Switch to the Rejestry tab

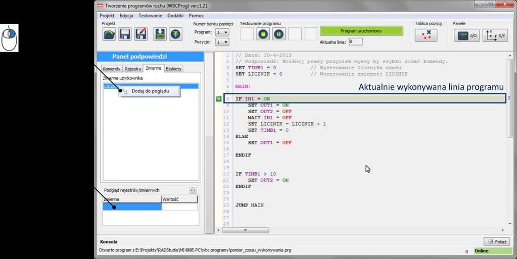point(133,69)
